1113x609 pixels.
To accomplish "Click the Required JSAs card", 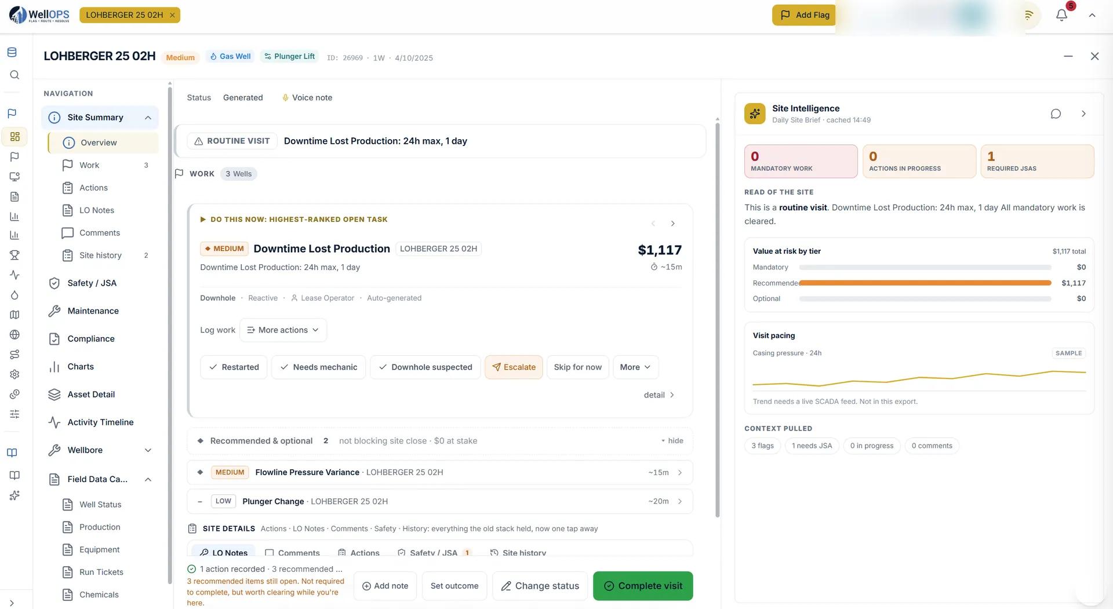I will 1037,161.
